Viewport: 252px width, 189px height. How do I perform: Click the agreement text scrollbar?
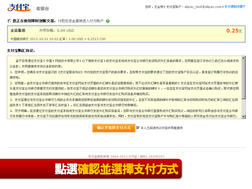click(244, 79)
